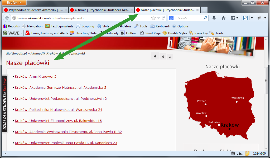Open the WAVE Outline view

[128, 33]
